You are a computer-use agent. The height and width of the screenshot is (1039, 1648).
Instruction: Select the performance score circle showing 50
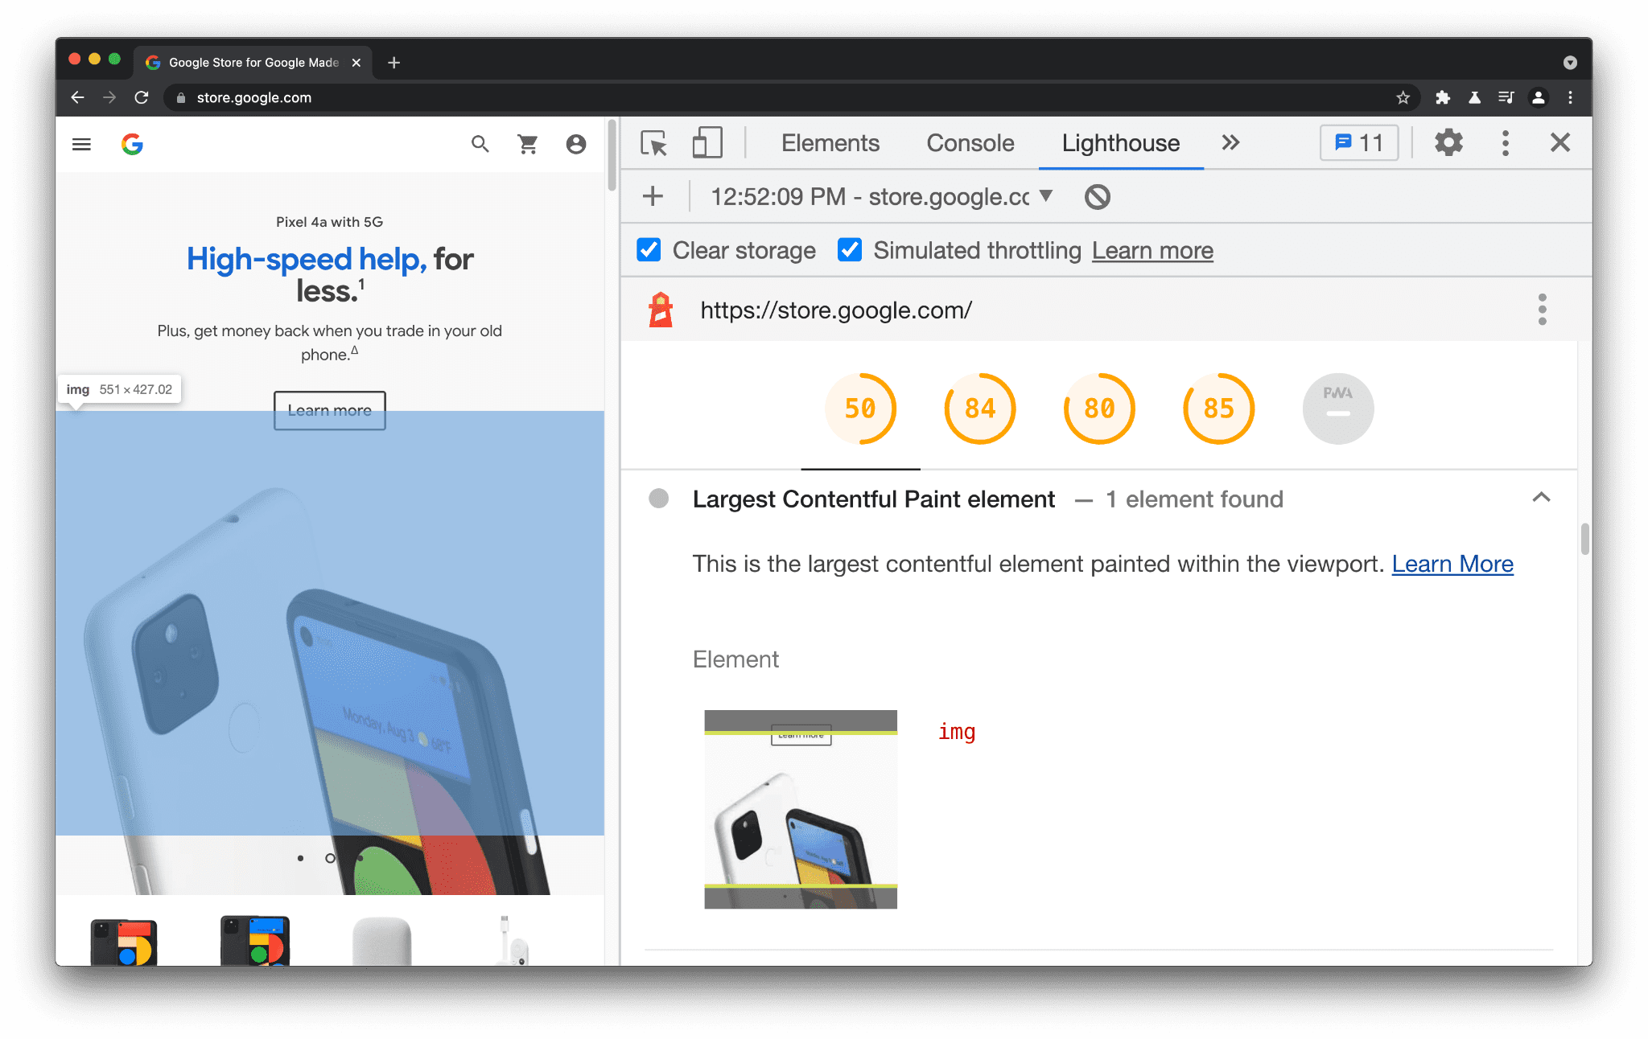(x=863, y=407)
